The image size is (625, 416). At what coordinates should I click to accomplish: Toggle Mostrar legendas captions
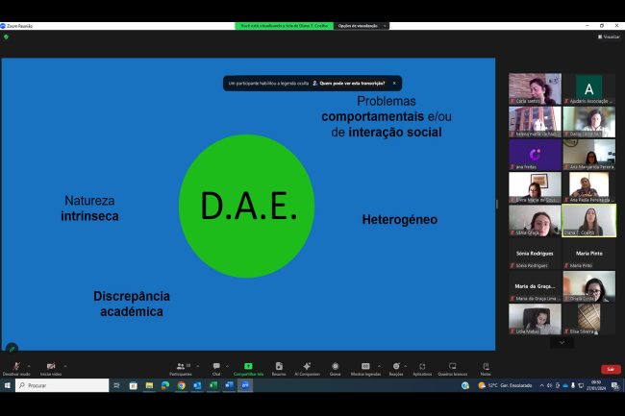(365, 367)
